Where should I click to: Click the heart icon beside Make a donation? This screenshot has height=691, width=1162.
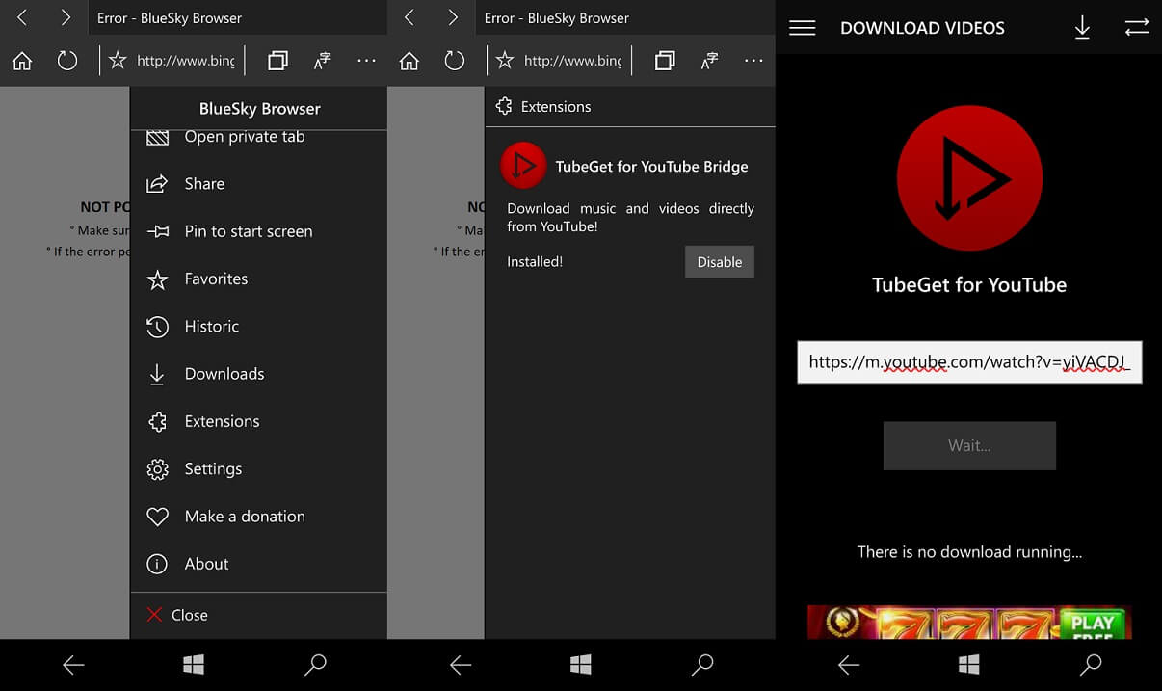point(157,517)
